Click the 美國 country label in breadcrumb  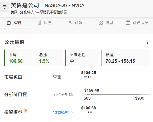click(14, 12)
